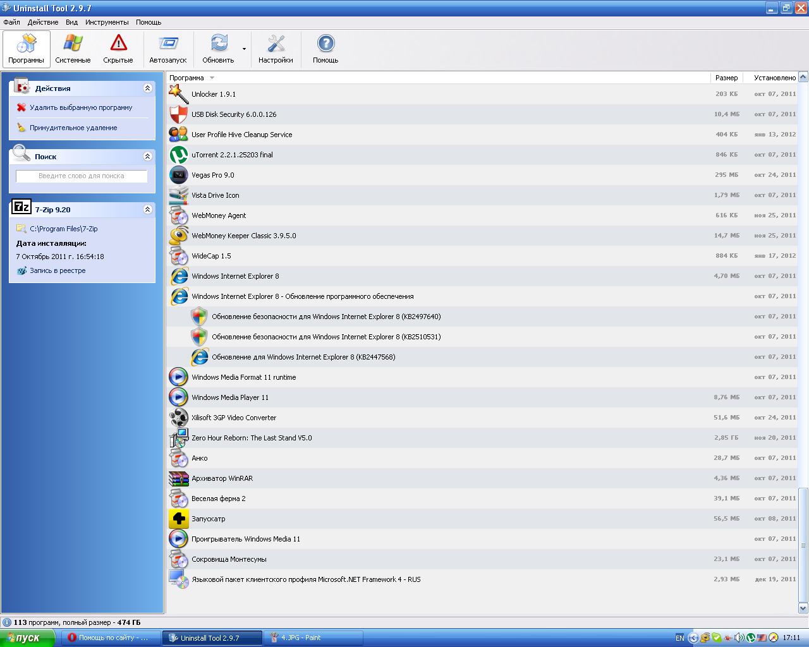Click the 2,85 ГБ size of Zero Hour Reborn
This screenshot has height=647, width=809.
click(x=726, y=438)
